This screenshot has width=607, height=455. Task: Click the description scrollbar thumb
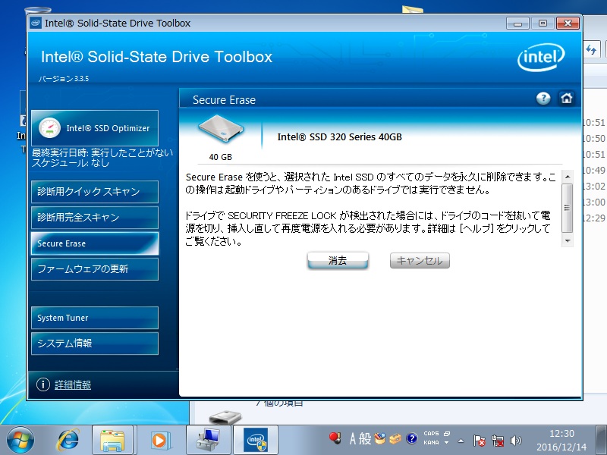pyautogui.click(x=567, y=208)
